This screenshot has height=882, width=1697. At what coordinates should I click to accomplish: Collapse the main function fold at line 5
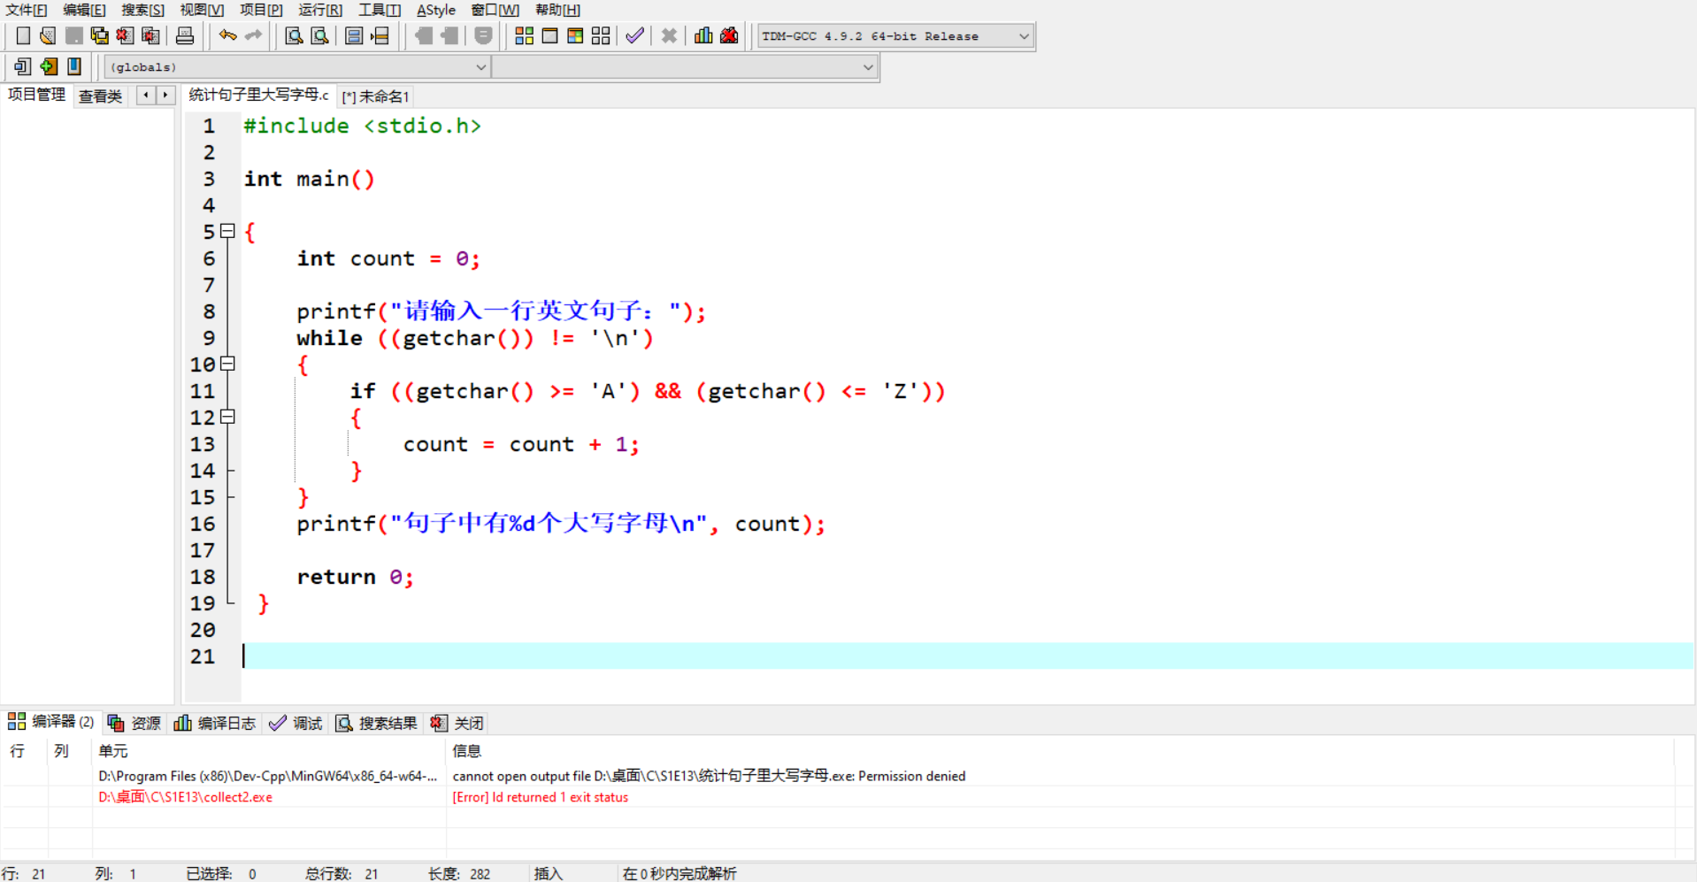227,231
